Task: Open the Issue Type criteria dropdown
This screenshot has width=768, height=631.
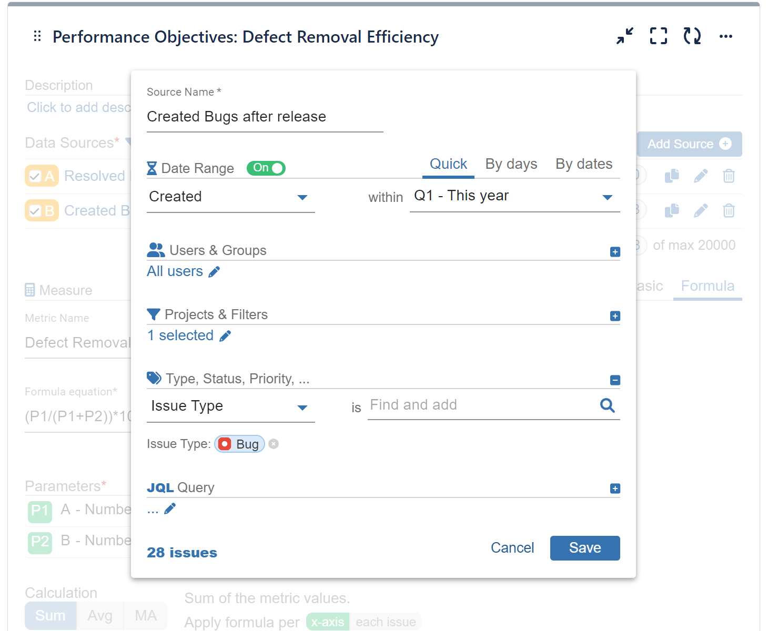Action: (302, 407)
